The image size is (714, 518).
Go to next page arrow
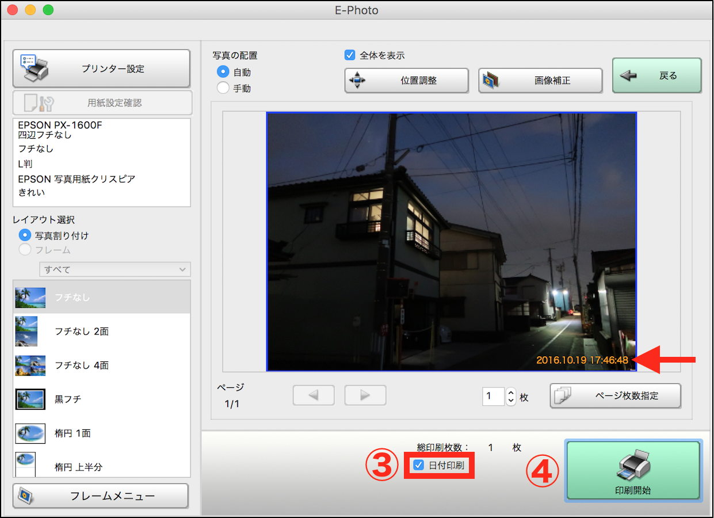click(365, 395)
